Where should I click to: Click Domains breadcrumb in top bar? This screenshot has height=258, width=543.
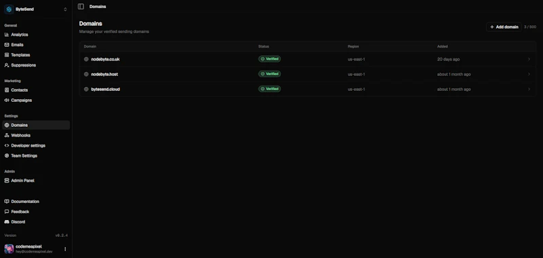[x=98, y=7]
